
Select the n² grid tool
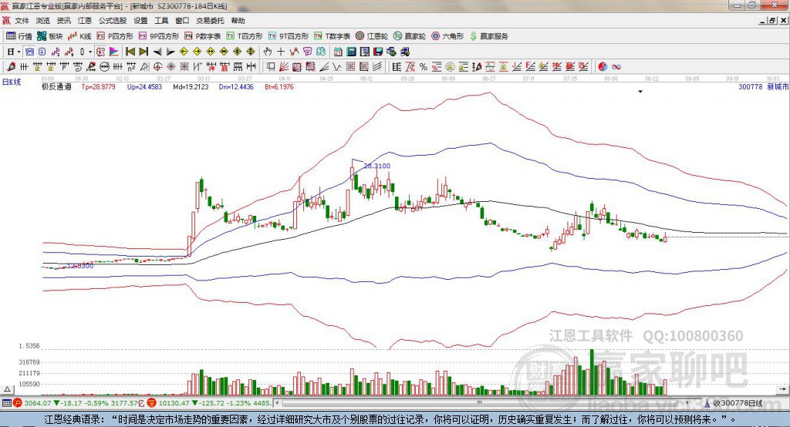pyautogui.click(x=131, y=66)
